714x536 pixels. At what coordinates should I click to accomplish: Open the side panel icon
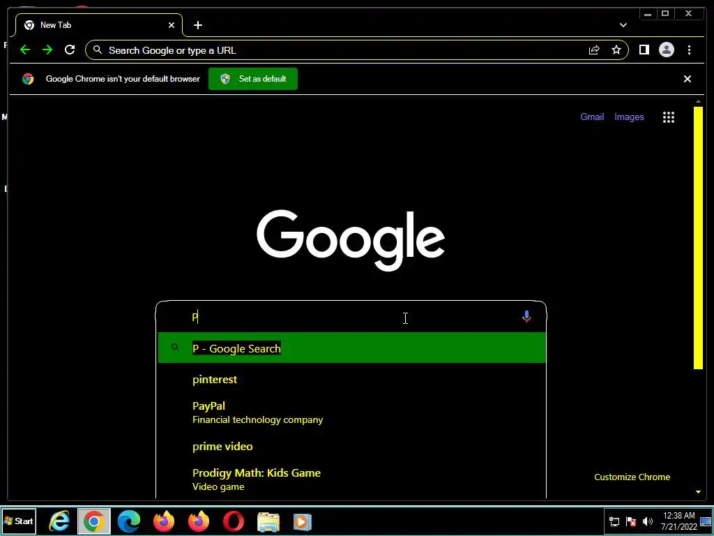pos(644,50)
